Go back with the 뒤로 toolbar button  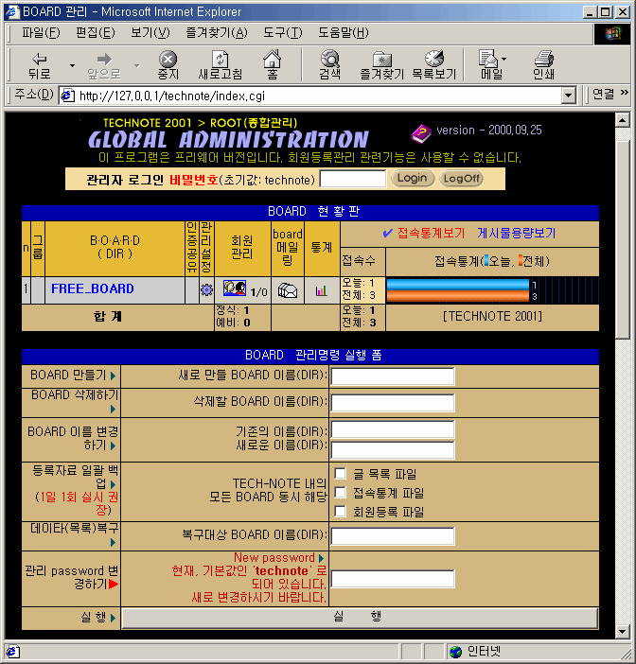click(x=39, y=64)
